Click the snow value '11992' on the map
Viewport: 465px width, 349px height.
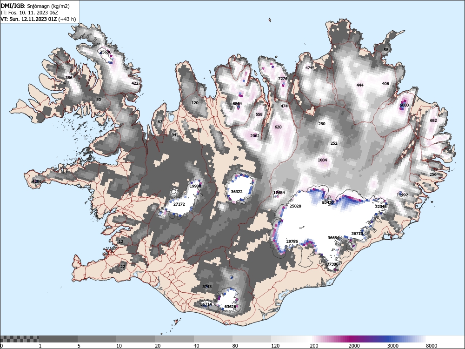tap(402, 195)
